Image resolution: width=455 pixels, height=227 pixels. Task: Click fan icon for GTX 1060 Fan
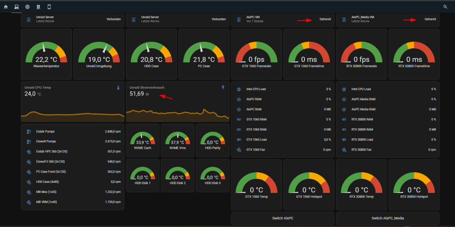239,150
